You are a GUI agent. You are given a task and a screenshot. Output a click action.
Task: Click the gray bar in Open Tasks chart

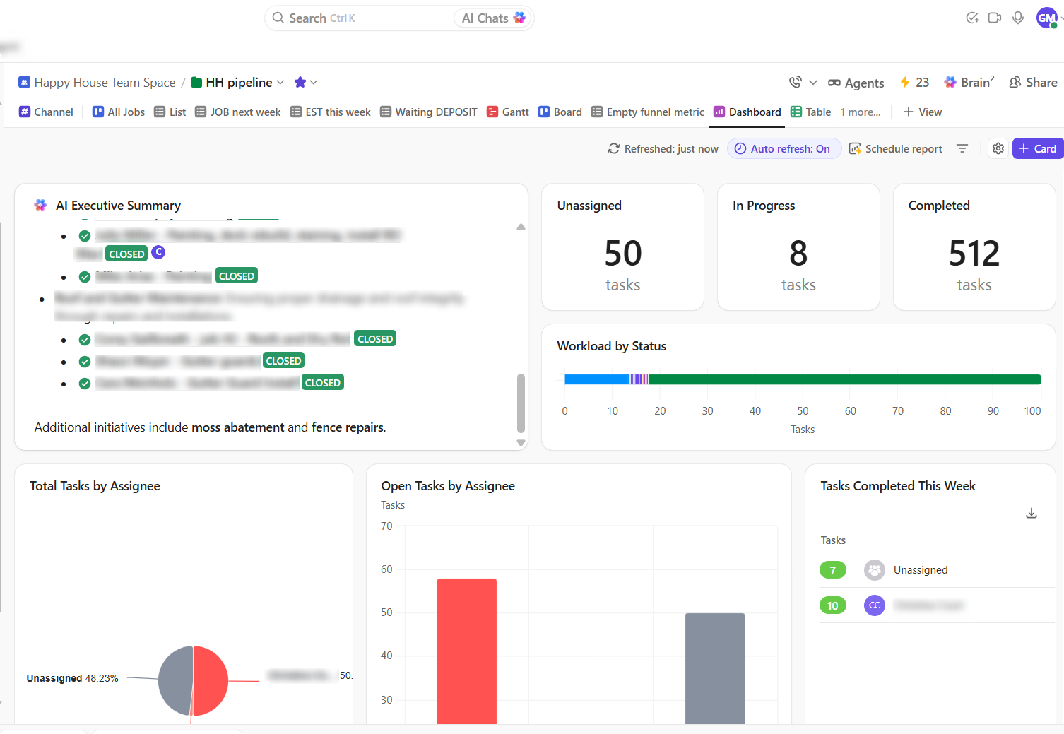click(715, 668)
